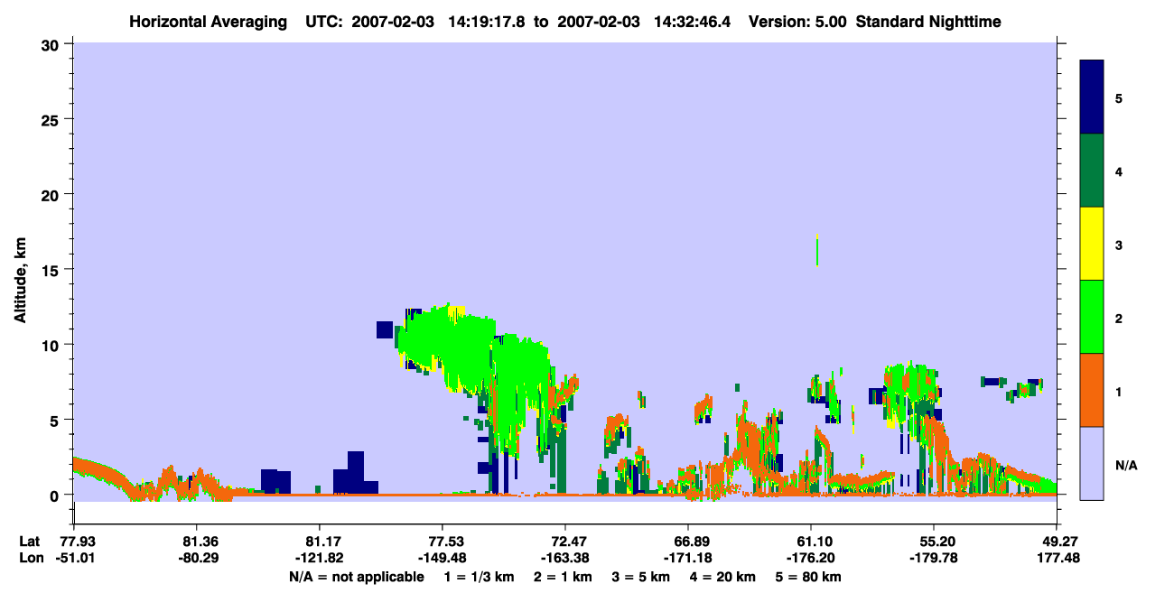The width and height of the screenshot is (1174, 602).
Task: Click the y-axis tick label 25
Action: tap(51, 119)
